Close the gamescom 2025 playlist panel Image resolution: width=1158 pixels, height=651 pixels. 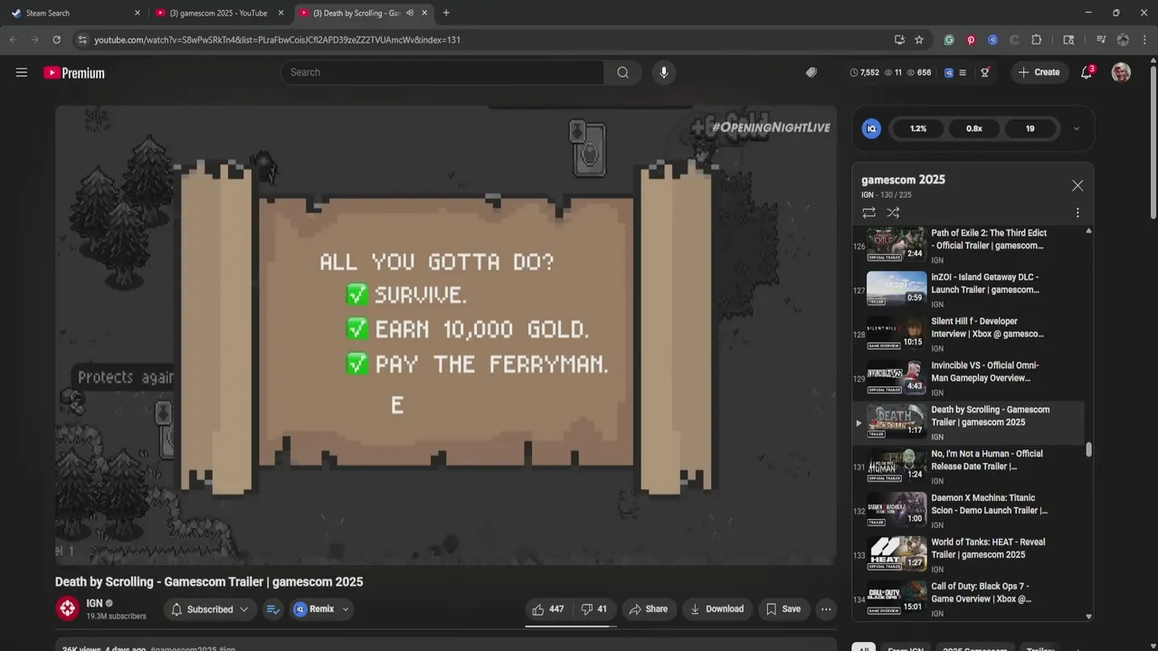1077,185
